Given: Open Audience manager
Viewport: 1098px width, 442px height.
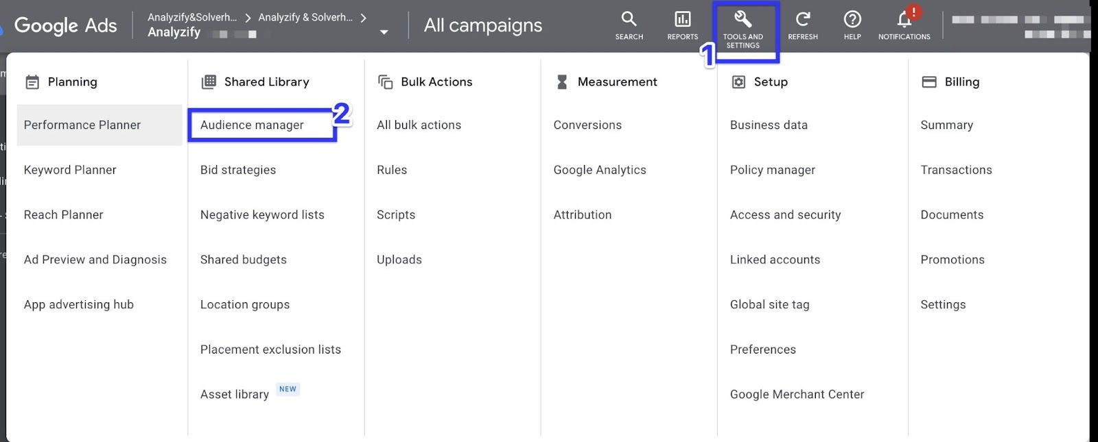Looking at the screenshot, I should coord(252,125).
